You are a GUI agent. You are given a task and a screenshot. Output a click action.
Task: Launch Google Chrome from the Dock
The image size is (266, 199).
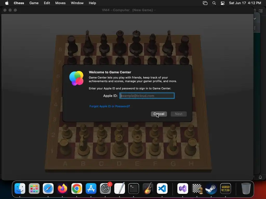pyautogui.click(x=77, y=189)
